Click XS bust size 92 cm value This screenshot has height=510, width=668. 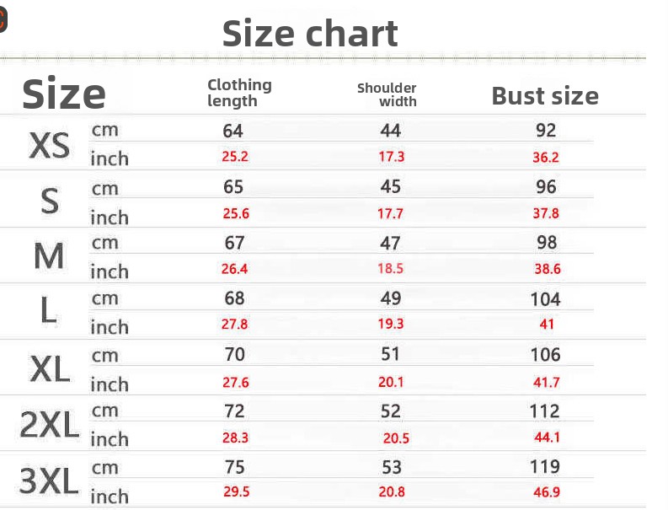546,131
